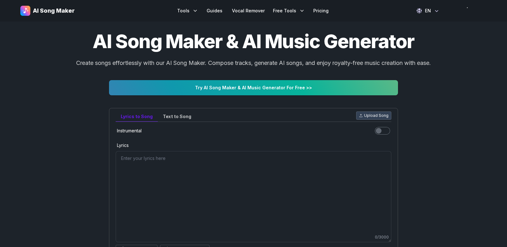
Task: Click Try AI Song Maker For Free banner
Action: pyautogui.click(x=253, y=88)
